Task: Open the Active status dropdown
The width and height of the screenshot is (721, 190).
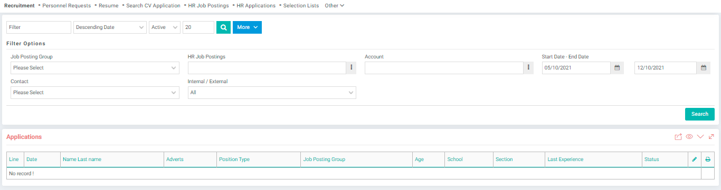Action: [165, 27]
